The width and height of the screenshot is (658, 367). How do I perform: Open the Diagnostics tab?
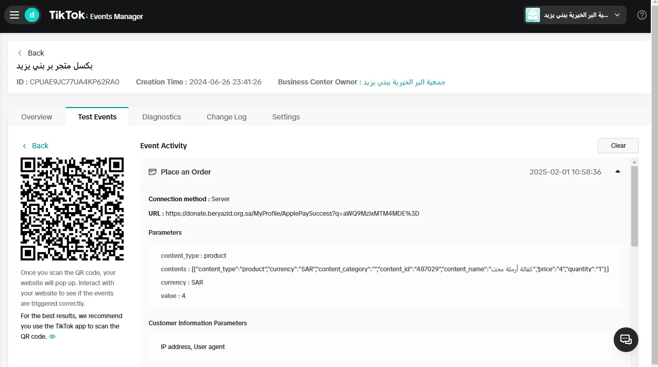[x=162, y=117]
